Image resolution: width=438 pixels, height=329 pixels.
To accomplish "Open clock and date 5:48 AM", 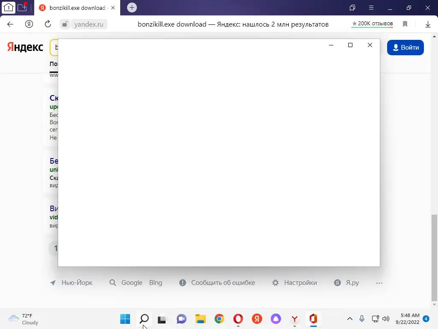I will pyautogui.click(x=408, y=319).
